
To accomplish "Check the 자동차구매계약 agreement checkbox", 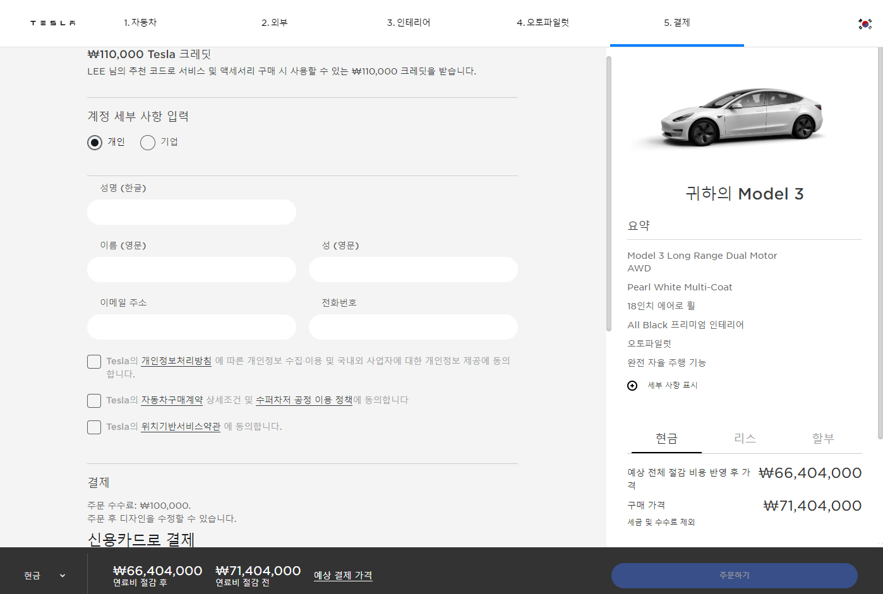I will pyautogui.click(x=94, y=401).
